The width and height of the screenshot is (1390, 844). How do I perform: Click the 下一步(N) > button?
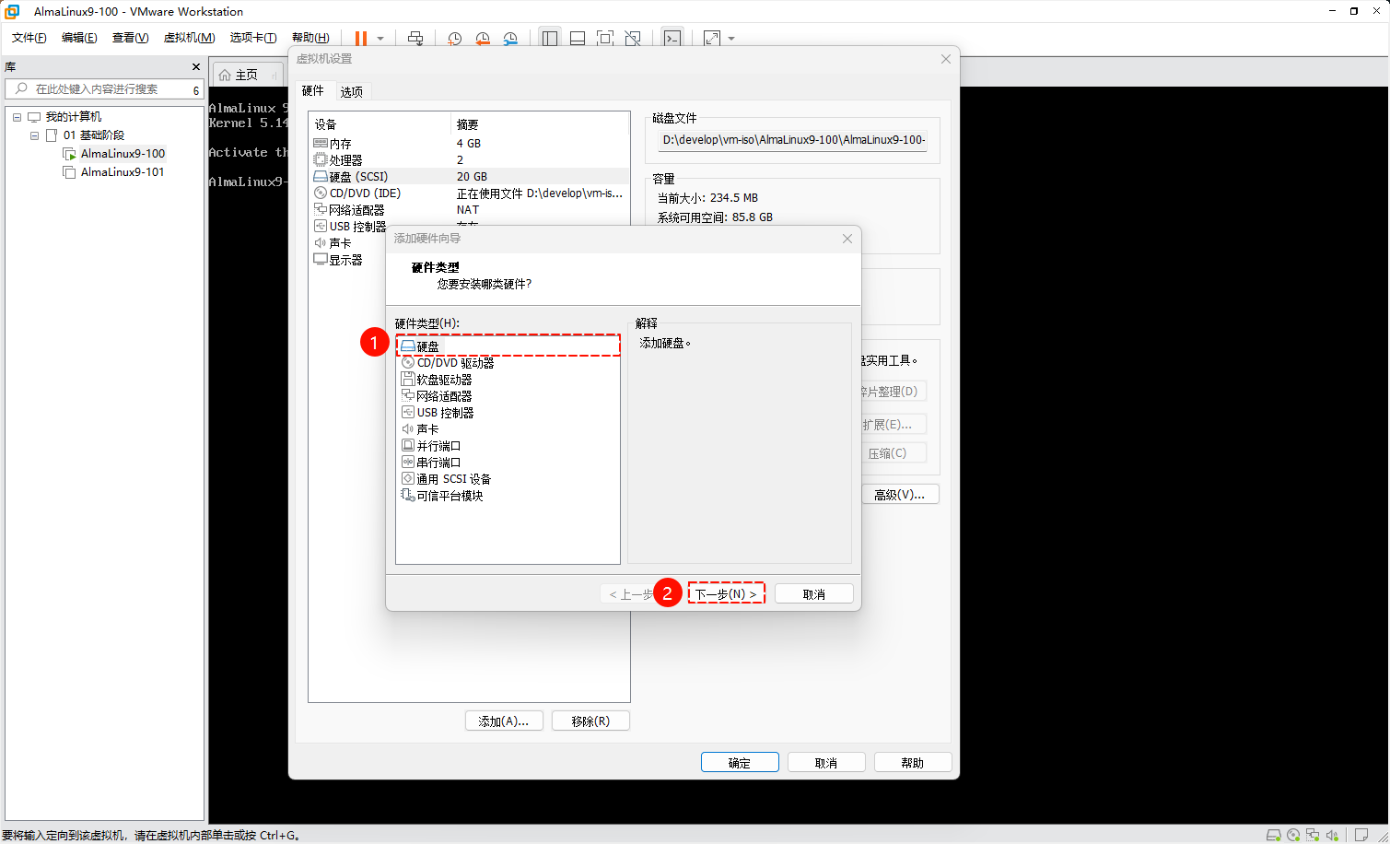click(x=726, y=594)
